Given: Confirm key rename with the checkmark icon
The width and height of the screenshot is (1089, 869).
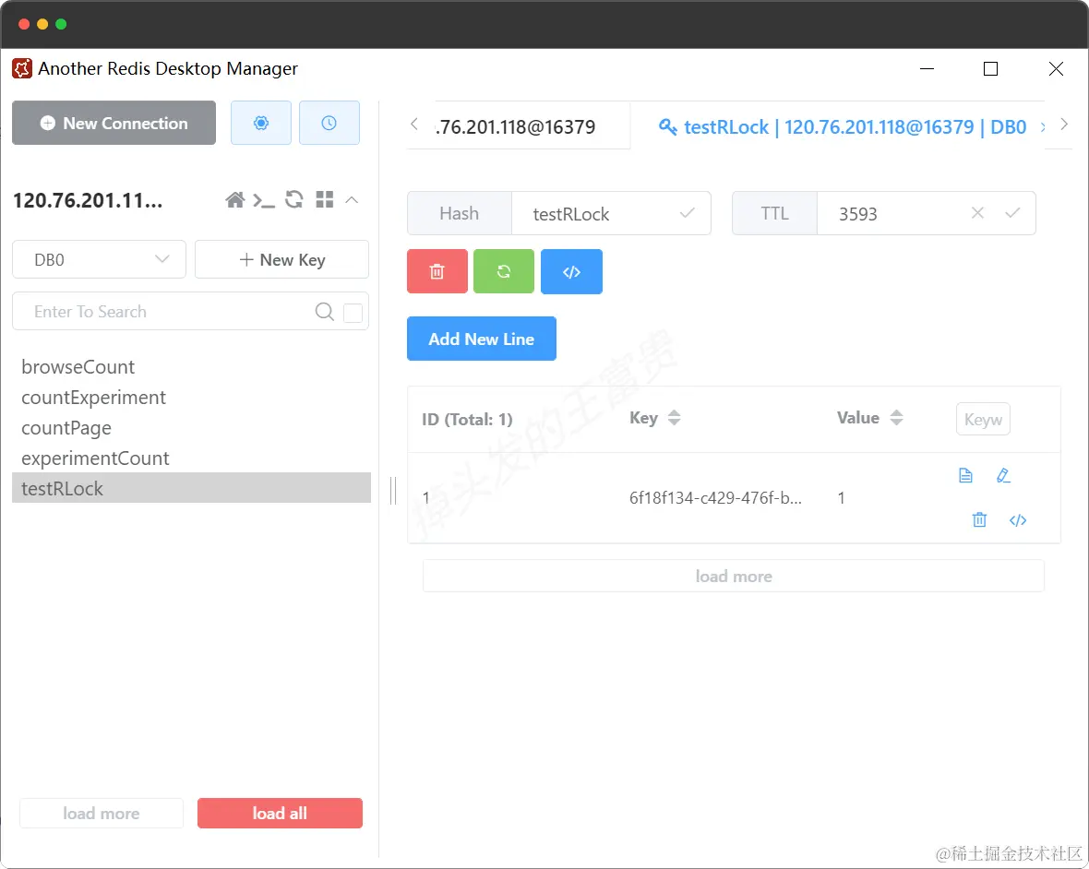Looking at the screenshot, I should 687,213.
